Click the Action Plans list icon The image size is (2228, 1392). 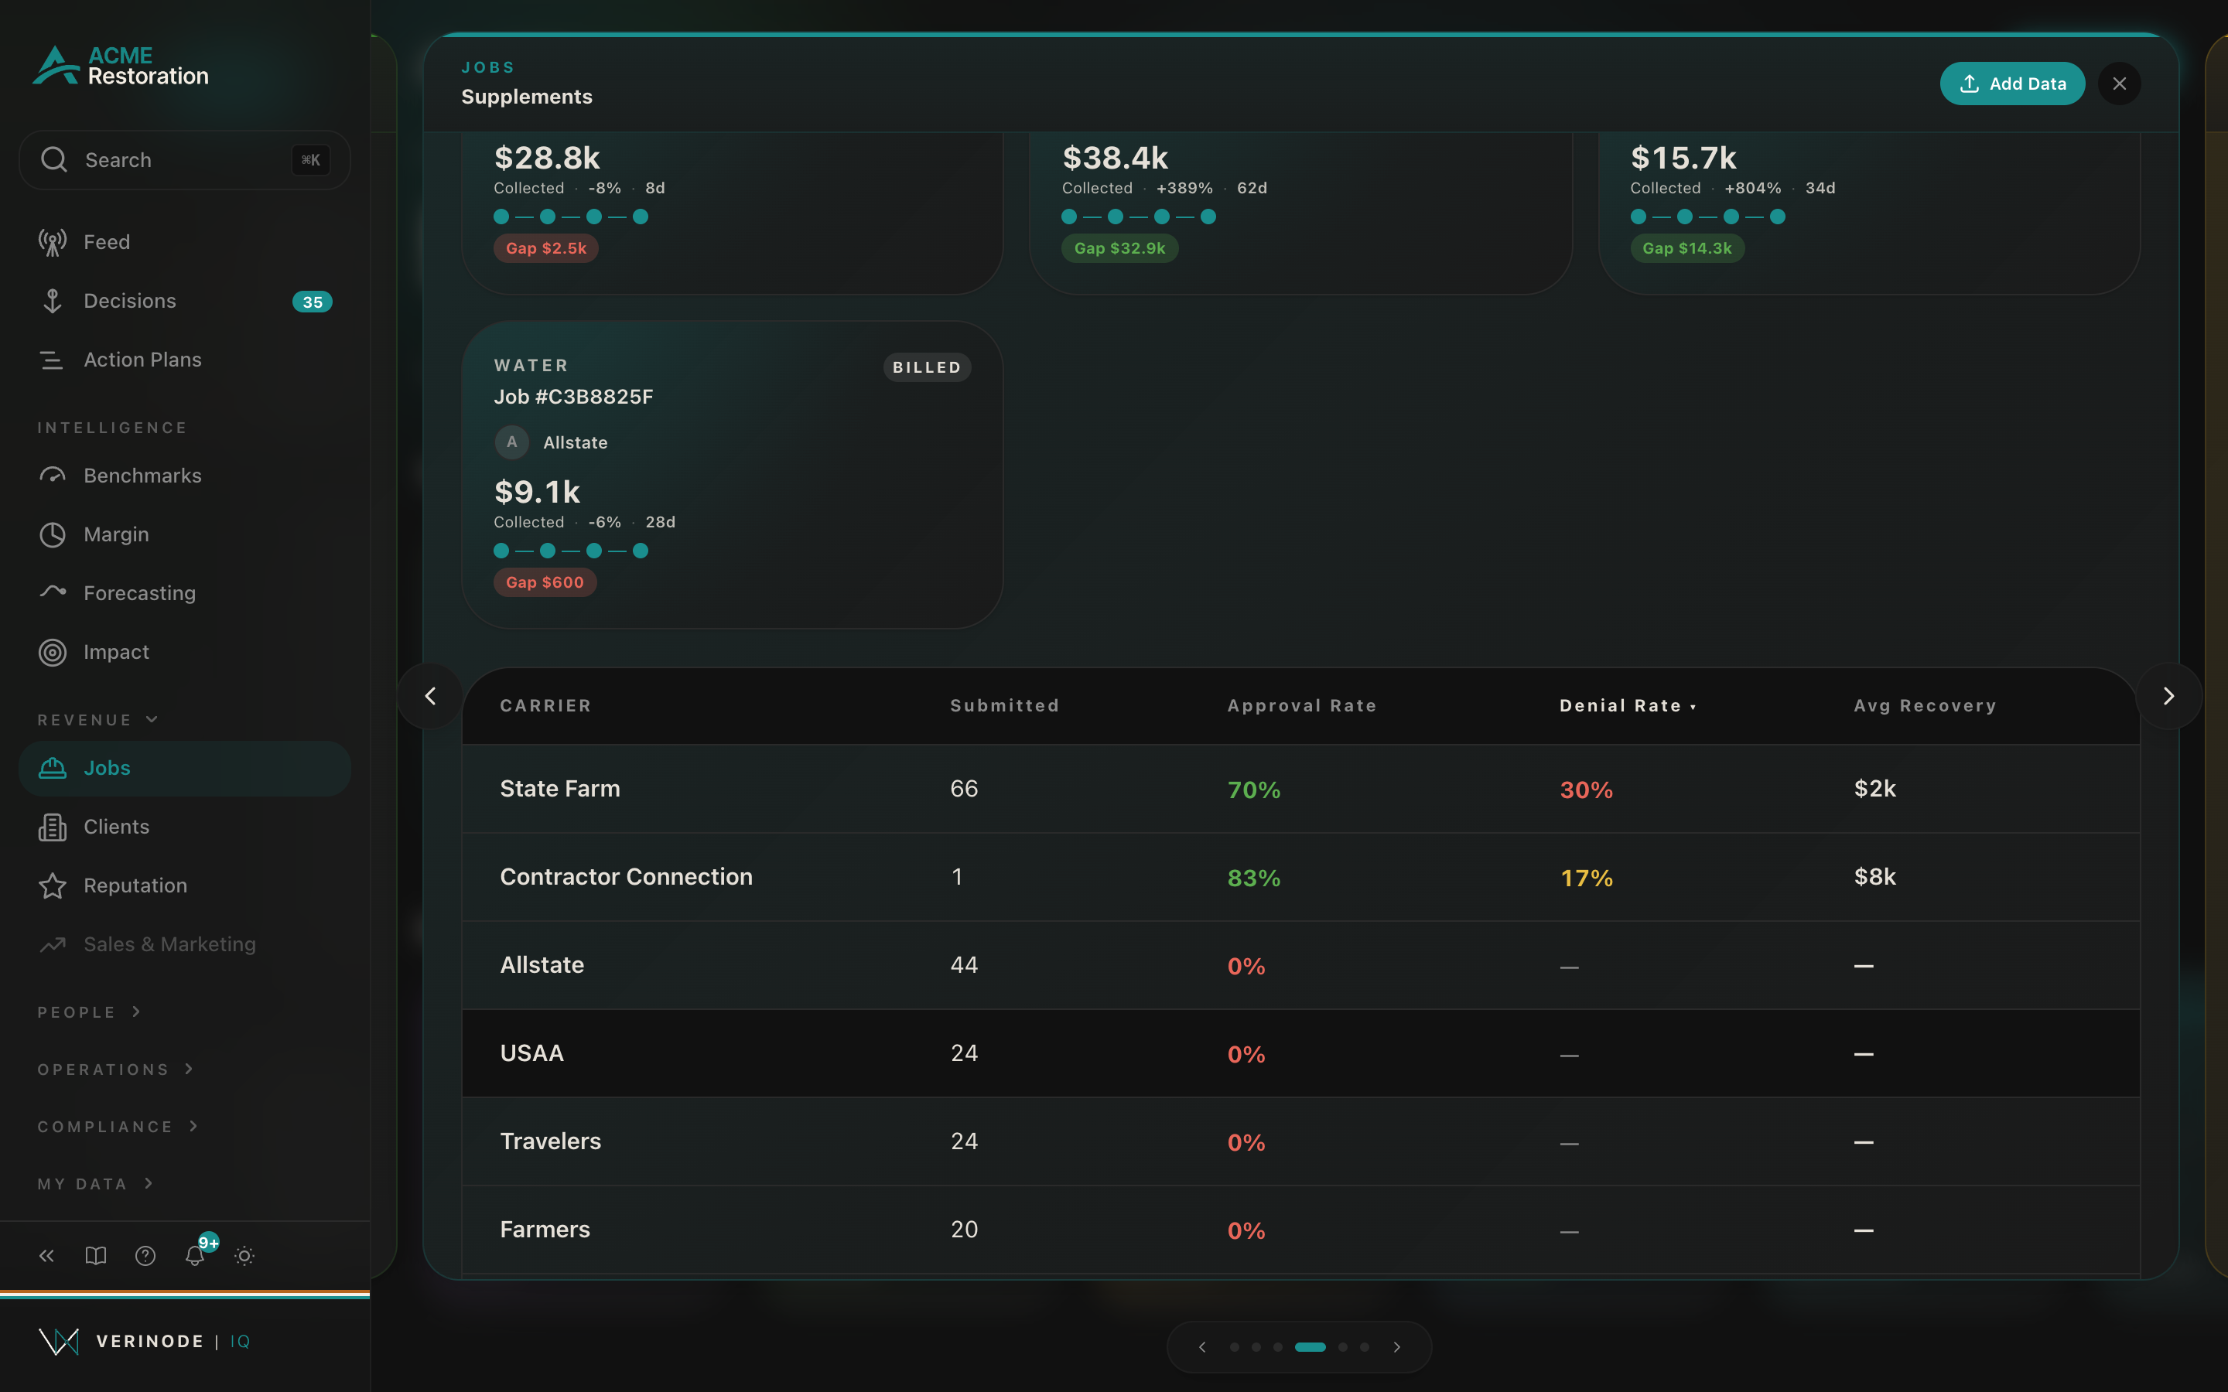(53, 360)
